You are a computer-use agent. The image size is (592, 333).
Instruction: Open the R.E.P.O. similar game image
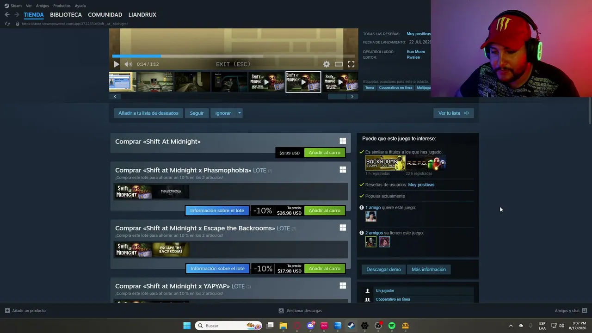pos(426,163)
